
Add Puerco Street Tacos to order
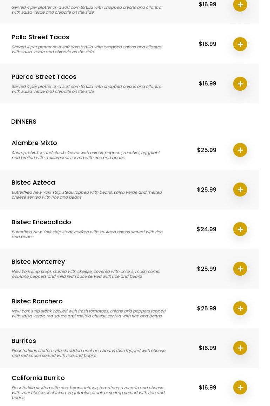(240, 84)
